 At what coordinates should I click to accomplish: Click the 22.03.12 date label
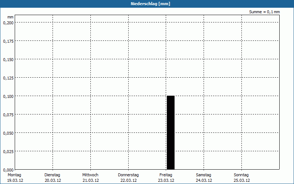click(x=129, y=181)
